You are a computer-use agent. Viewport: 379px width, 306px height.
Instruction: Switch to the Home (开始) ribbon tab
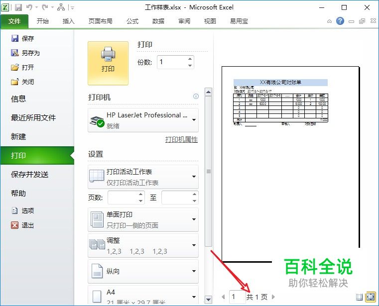[x=43, y=21]
